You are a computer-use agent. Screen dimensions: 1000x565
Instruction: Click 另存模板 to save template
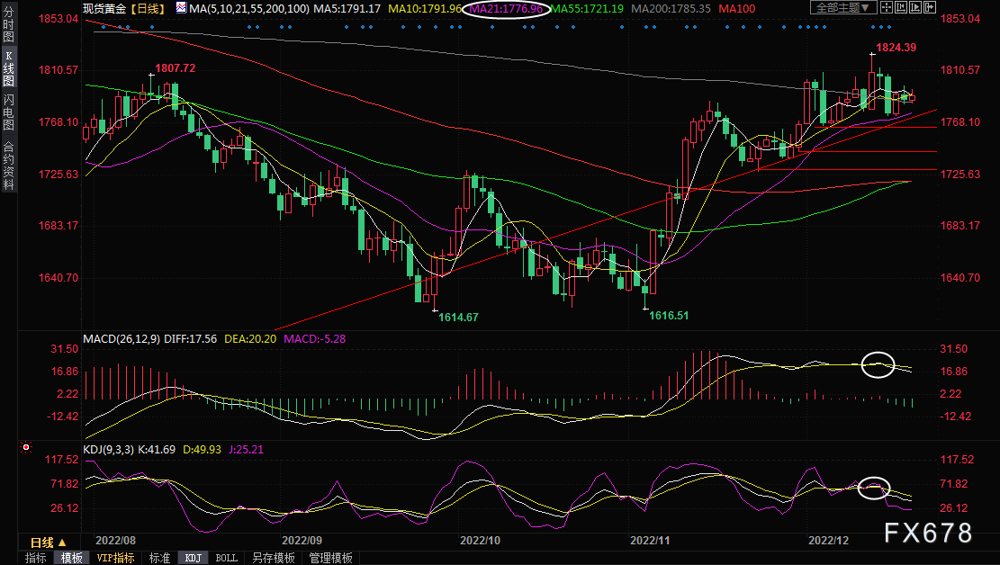point(273,558)
